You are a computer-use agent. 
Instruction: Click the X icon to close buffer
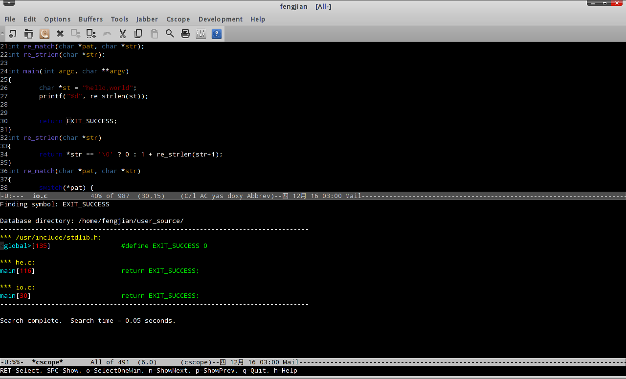[60, 34]
